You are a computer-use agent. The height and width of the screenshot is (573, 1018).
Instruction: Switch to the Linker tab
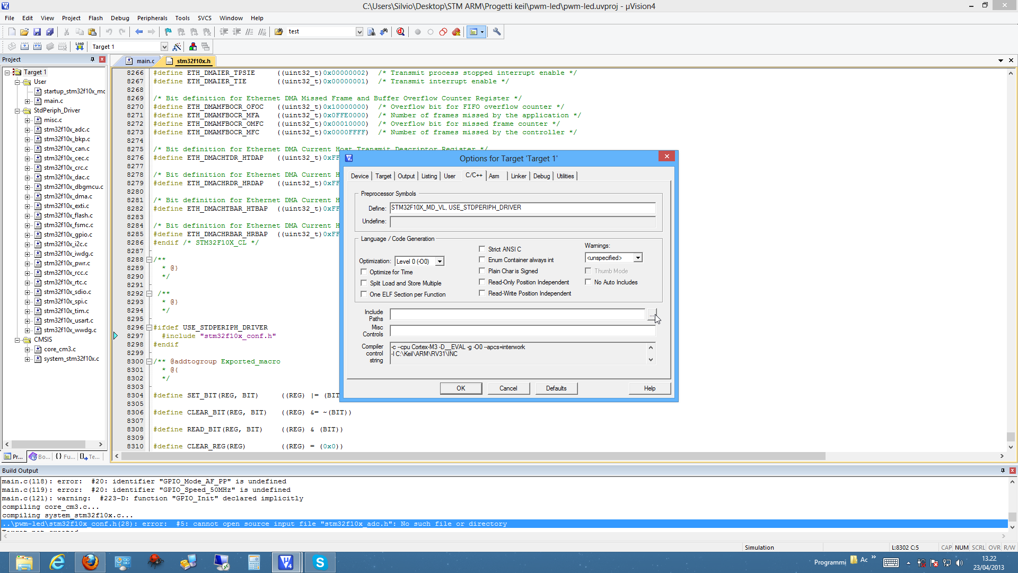(518, 176)
